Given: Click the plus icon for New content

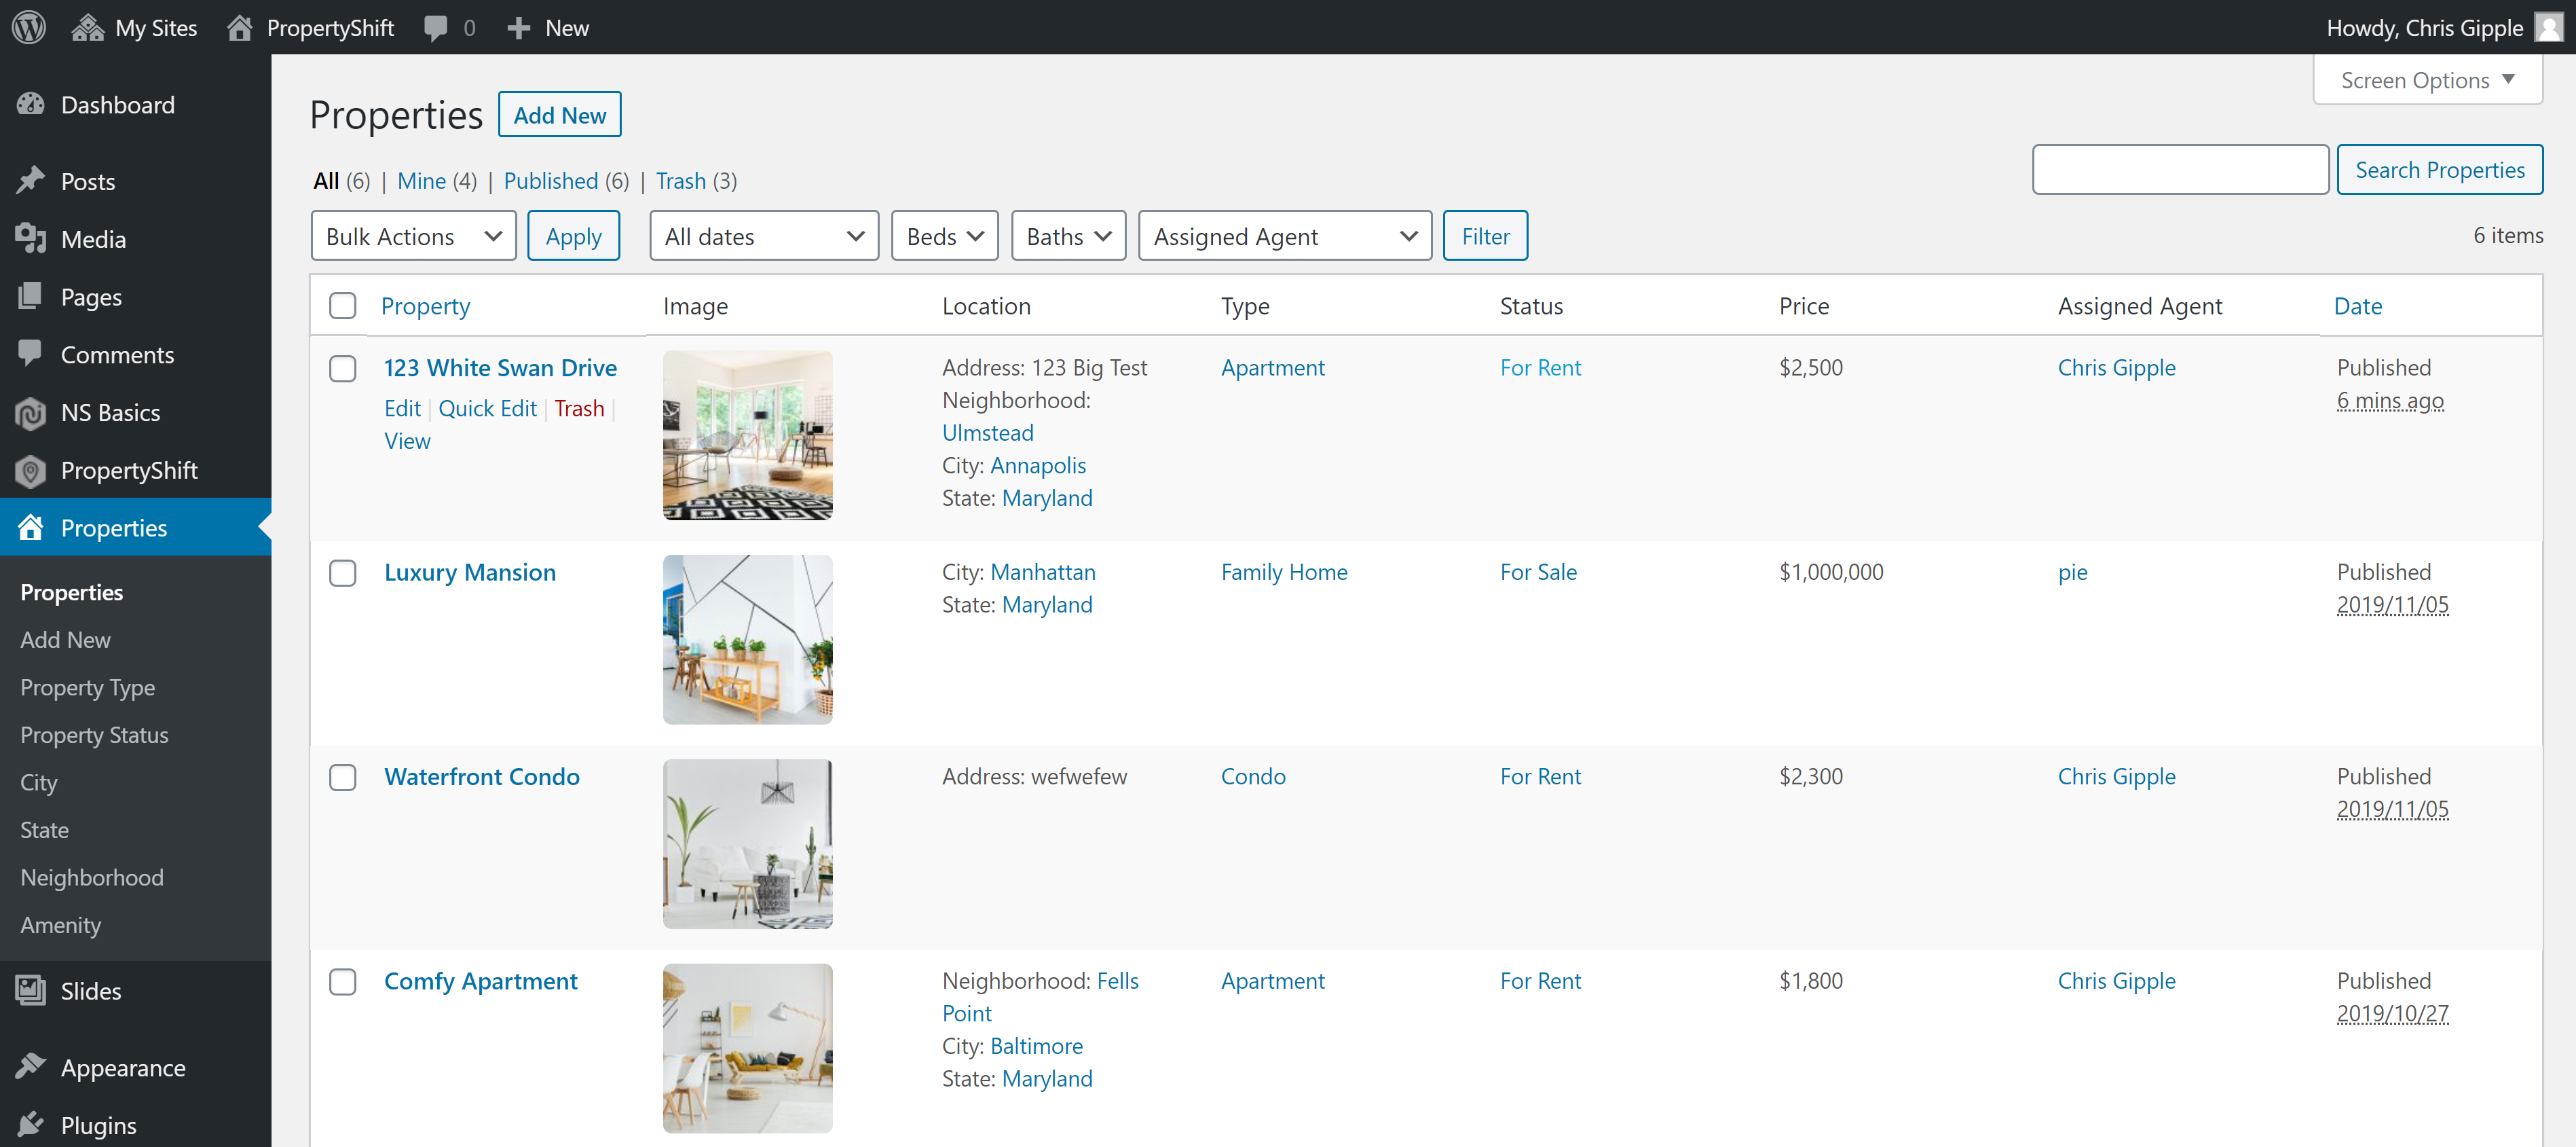Looking at the screenshot, I should [518, 28].
